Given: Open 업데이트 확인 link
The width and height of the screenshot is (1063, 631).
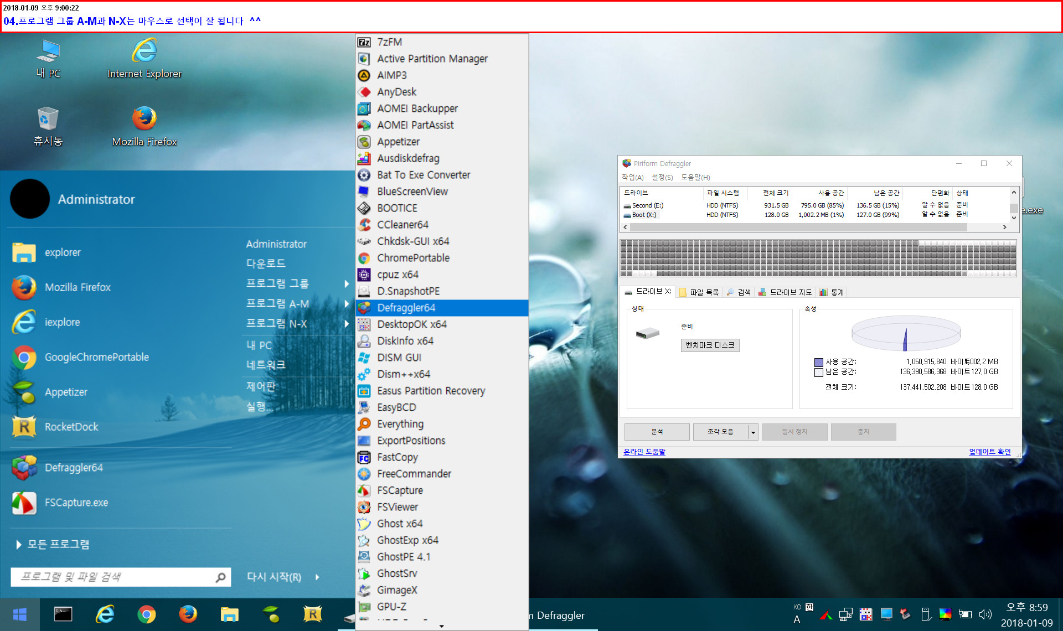Looking at the screenshot, I should [989, 452].
